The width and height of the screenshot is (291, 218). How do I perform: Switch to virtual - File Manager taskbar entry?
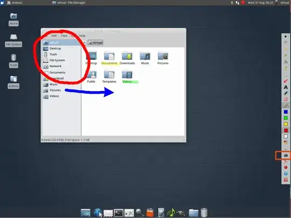tap(69, 3)
